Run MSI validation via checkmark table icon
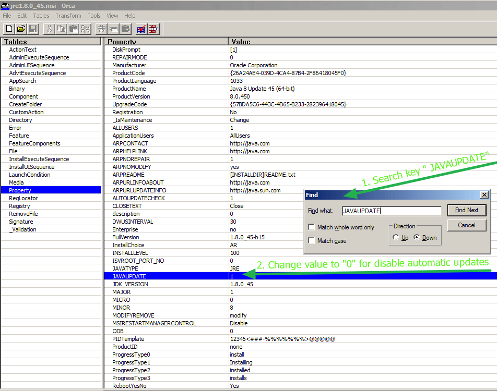The image size is (497, 391). click(140, 29)
